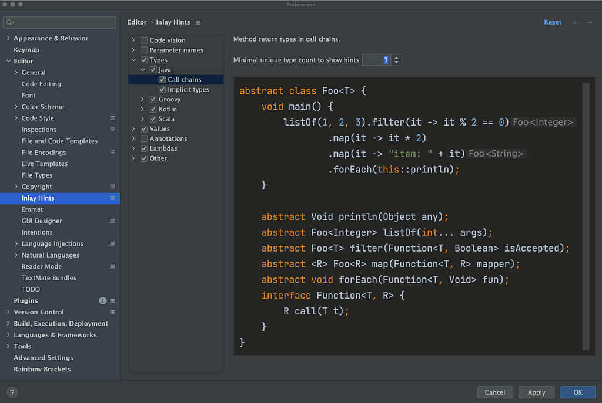Screen dimensions: 602x403
Task: Expand the Tools section
Action: [x=8, y=346]
